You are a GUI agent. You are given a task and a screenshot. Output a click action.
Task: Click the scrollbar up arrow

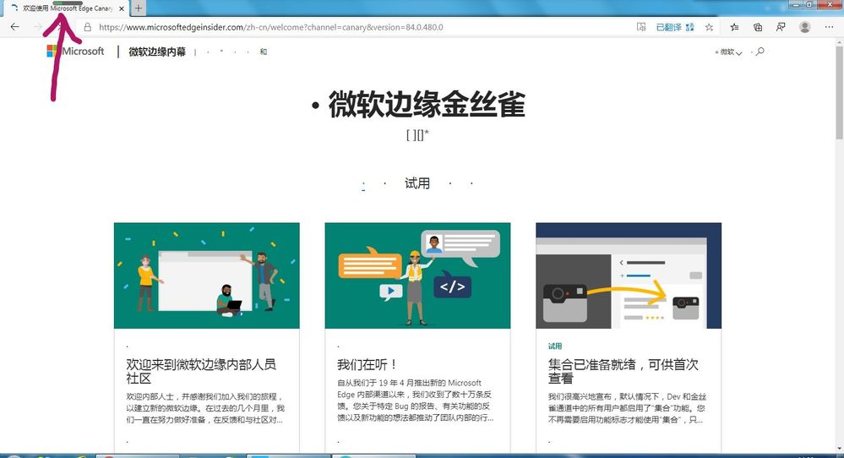839,41
